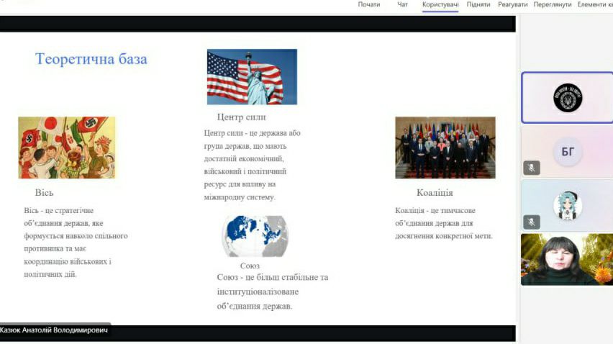Click the black round trident logo avatar
Image resolution: width=613 pixels, height=344 pixels.
pos(567,98)
